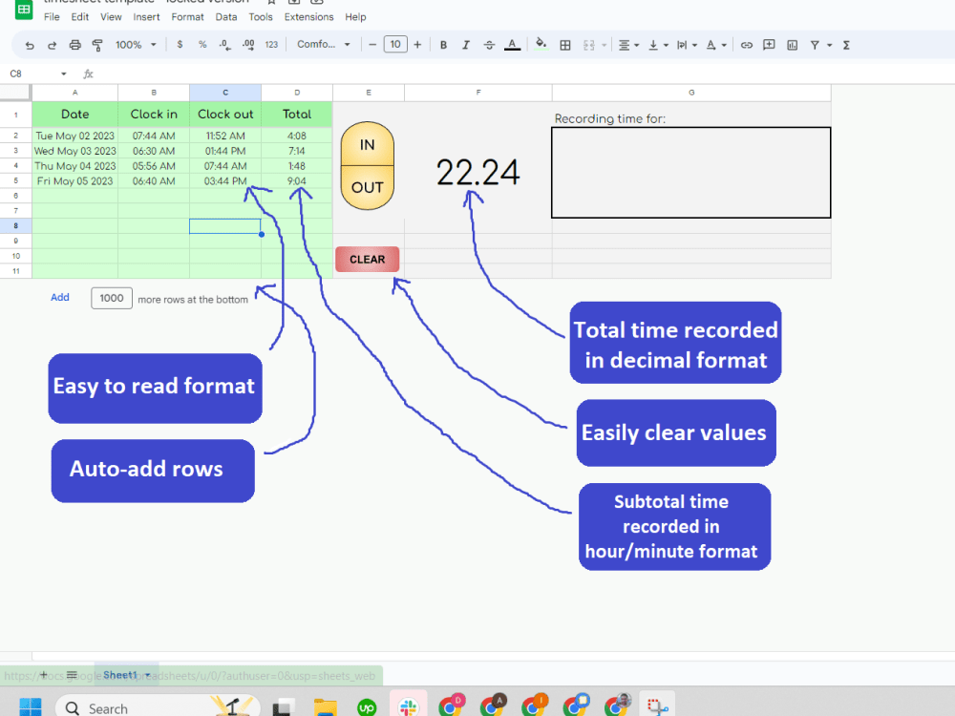The width and height of the screenshot is (955, 716).
Task: Click the Google Sheets home icon
Action: pyautogui.click(x=24, y=10)
